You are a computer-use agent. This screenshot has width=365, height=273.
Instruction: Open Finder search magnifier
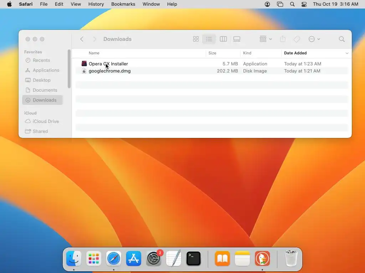coord(342,39)
